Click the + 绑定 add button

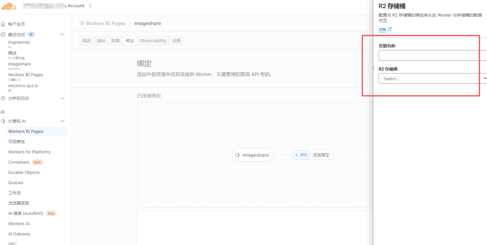click(x=301, y=155)
